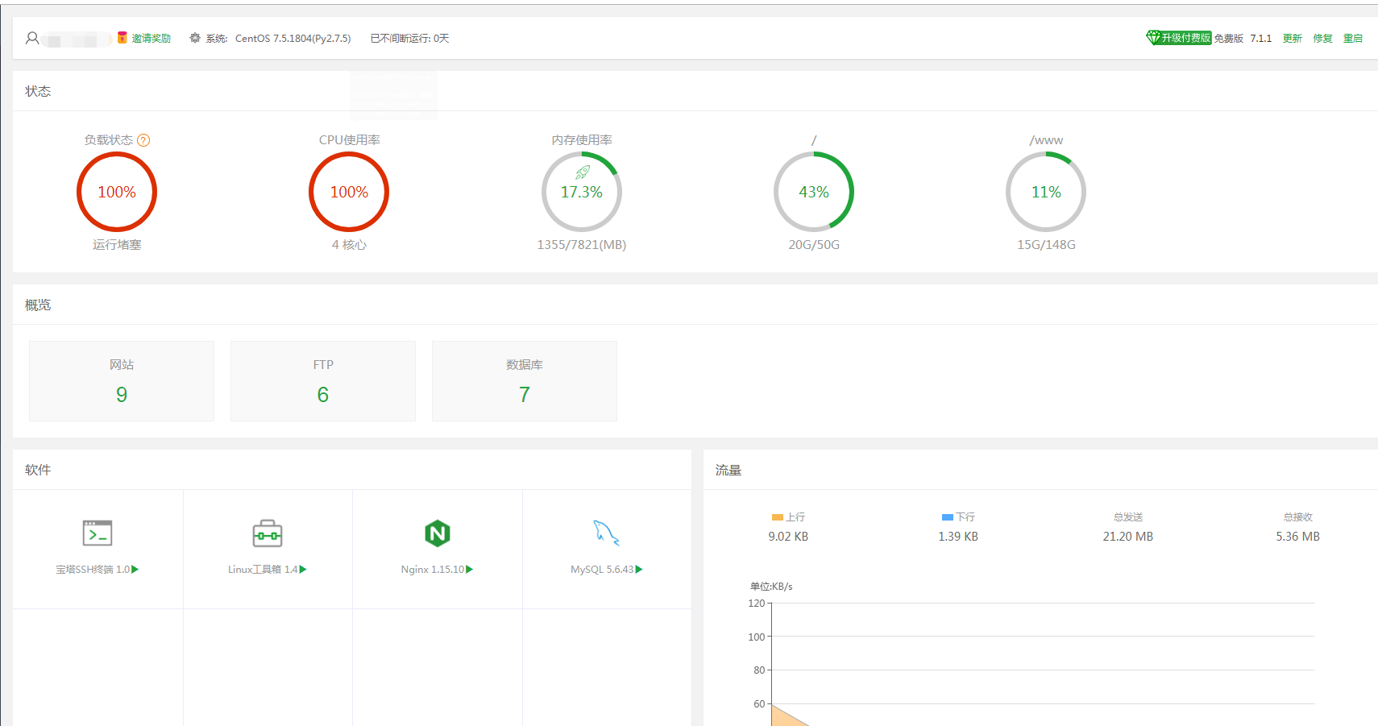Click the user profile icon

tap(32, 38)
